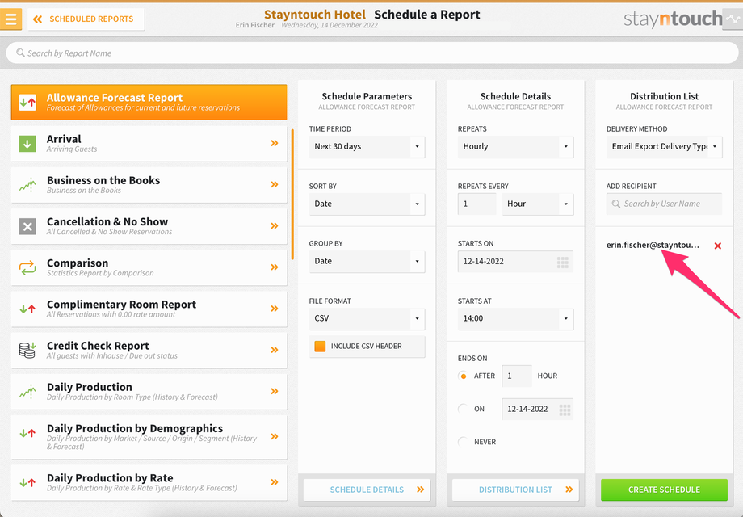Image resolution: width=743 pixels, height=517 pixels.
Task: Select the Ends On Never radio button
Action: click(464, 442)
